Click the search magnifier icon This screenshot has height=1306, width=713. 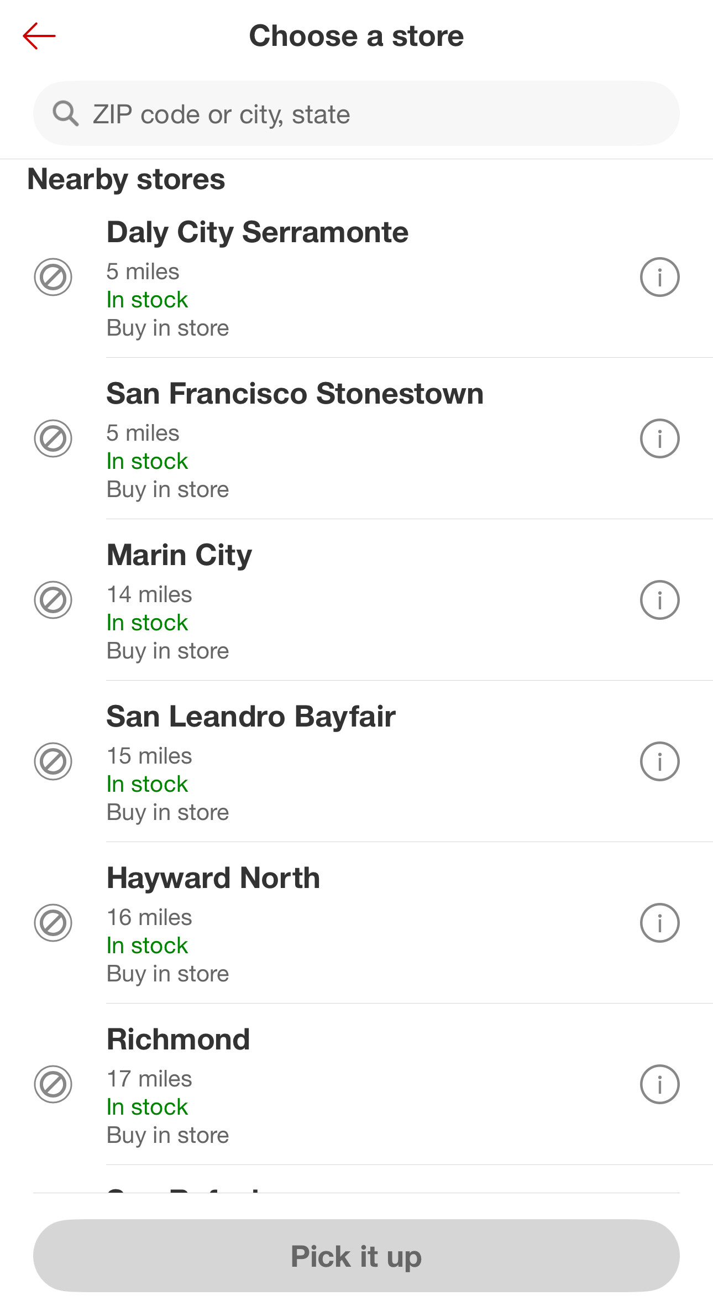[x=65, y=114]
